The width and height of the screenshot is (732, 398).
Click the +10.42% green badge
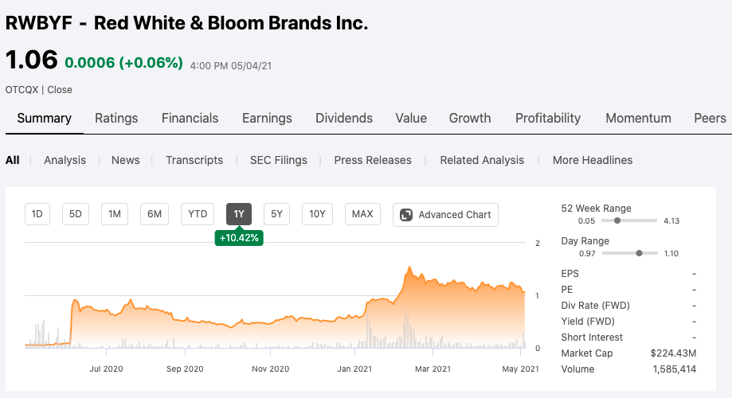point(239,237)
